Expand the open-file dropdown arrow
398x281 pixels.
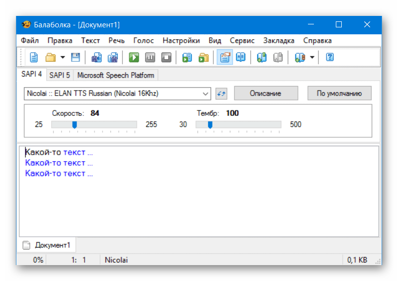coord(63,57)
